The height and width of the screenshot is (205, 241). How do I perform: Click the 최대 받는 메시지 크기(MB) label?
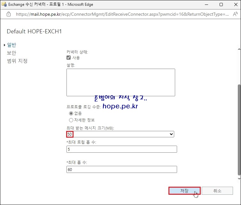[90, 128]
